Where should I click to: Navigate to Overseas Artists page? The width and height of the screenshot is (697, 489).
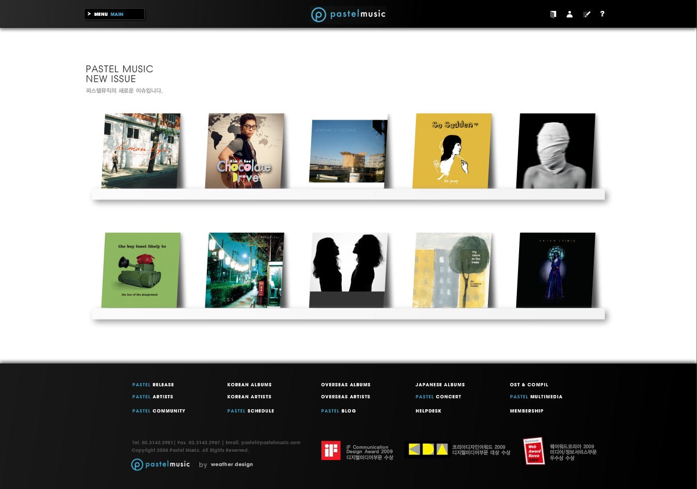click(345, 397)
